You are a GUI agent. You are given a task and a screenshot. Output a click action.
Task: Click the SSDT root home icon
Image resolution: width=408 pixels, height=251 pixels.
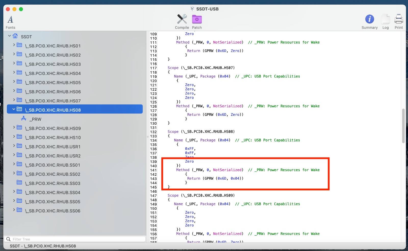click(x=15, y=36)
